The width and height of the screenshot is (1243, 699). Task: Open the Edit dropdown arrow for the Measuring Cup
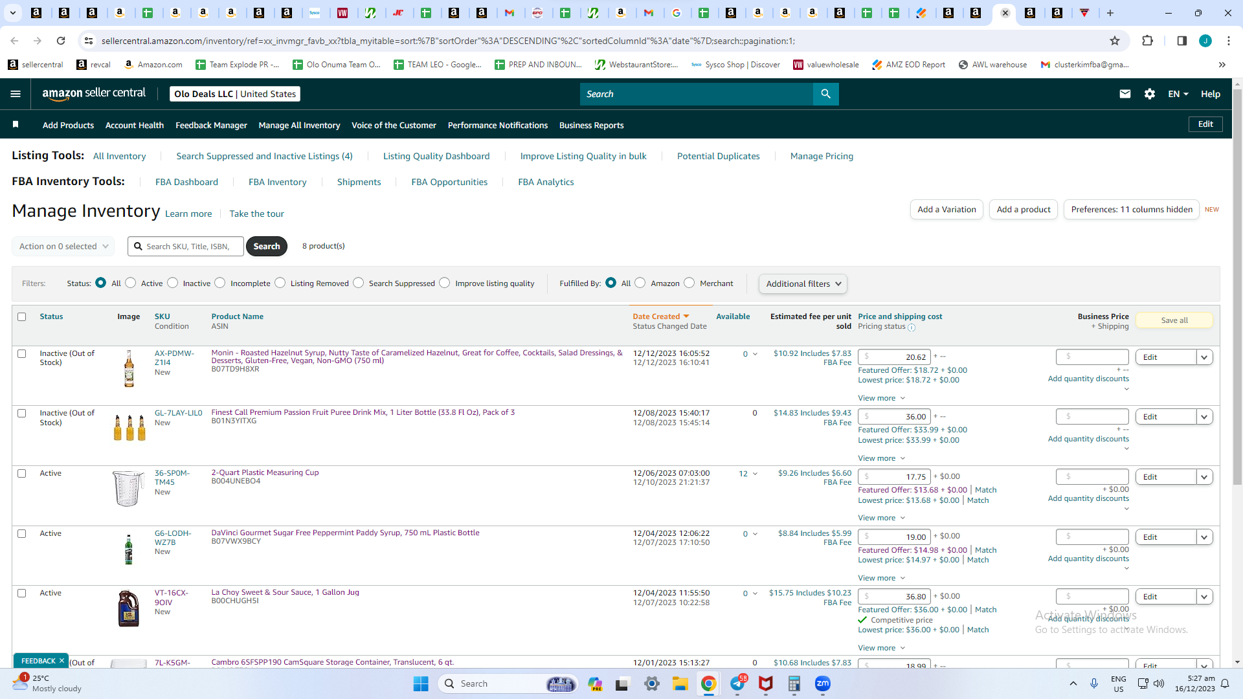tap(1204, 477)
